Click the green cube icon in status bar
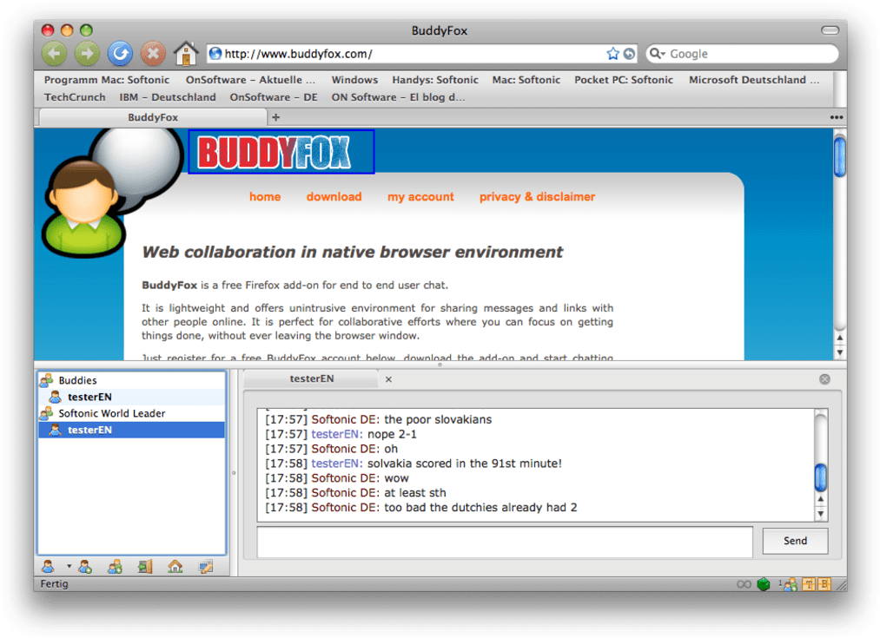 (x=764, y=584)
